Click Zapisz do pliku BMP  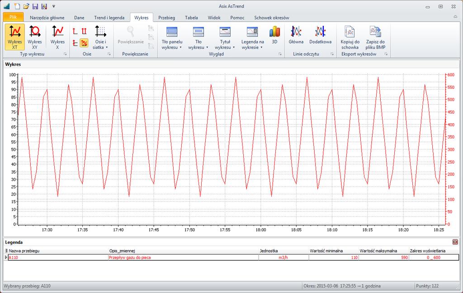pyautogui.click(x=375, y=37)
